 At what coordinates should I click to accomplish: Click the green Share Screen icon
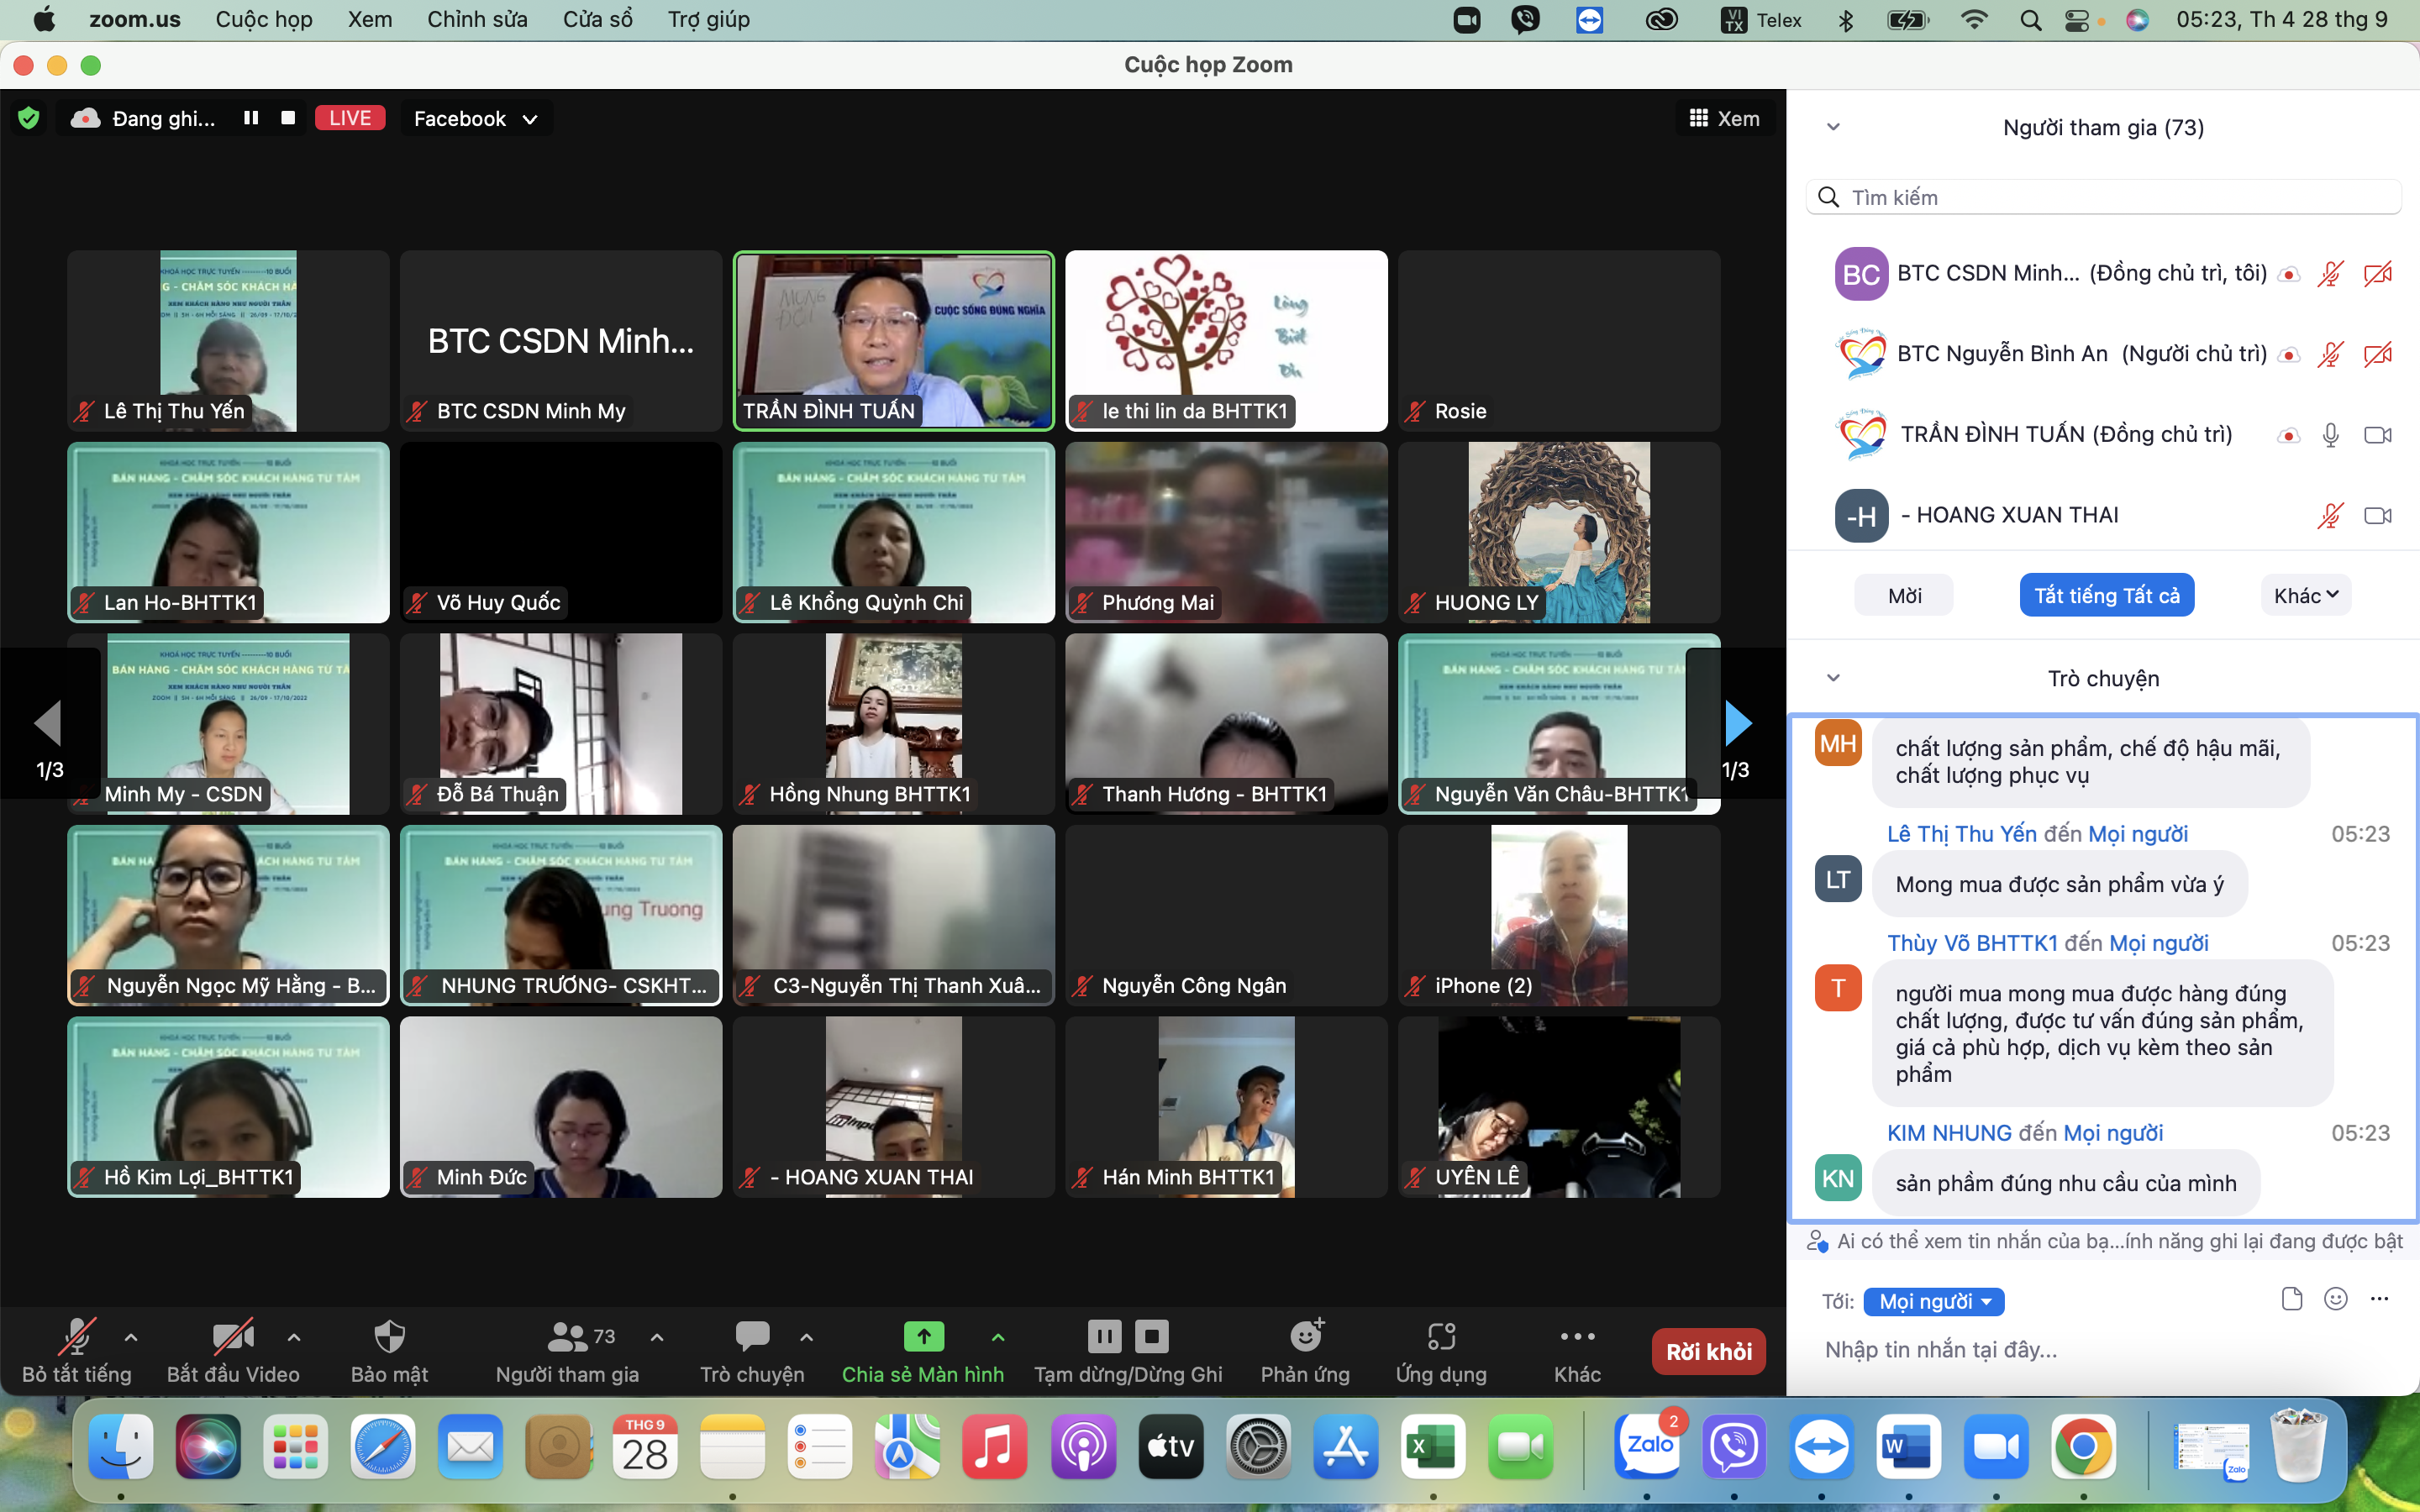click(923, 1337)
